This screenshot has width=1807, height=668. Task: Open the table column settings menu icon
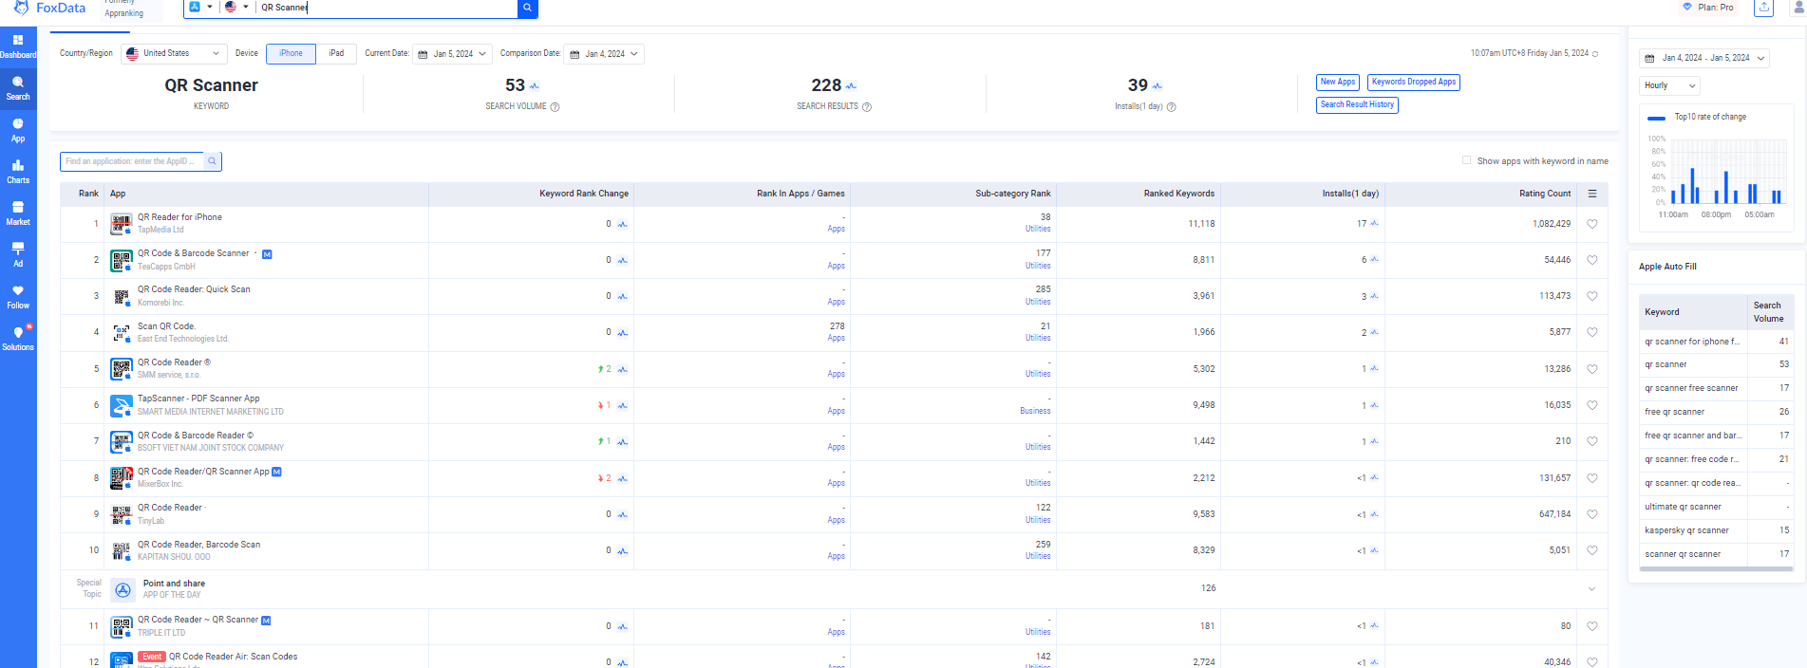click(1592, 194)
